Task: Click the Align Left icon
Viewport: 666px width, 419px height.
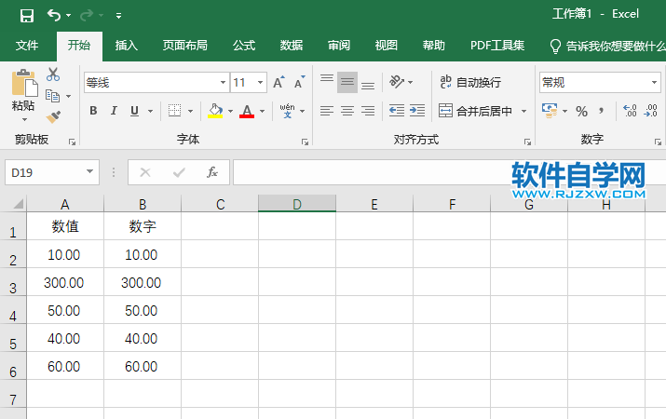Action: (327, 111)
